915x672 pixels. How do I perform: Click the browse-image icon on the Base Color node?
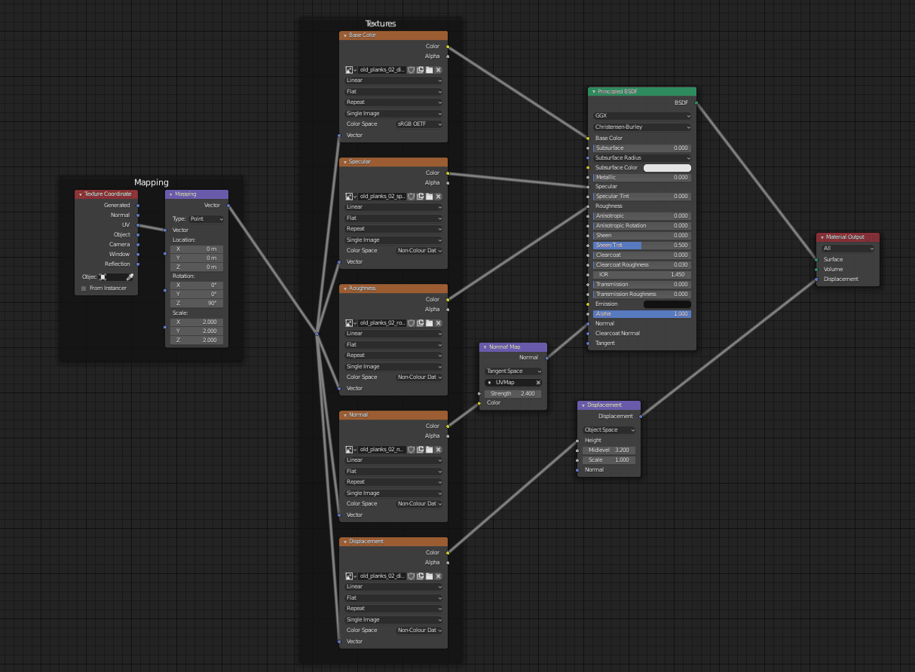349,69
